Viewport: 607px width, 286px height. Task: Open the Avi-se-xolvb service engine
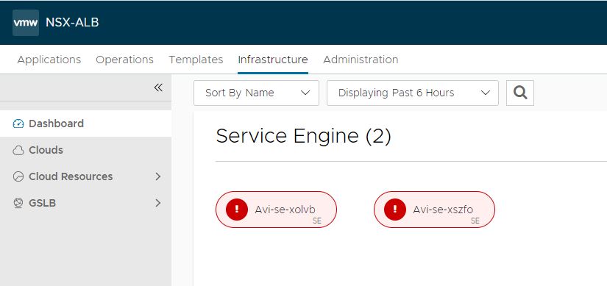[x=276, y=210]
